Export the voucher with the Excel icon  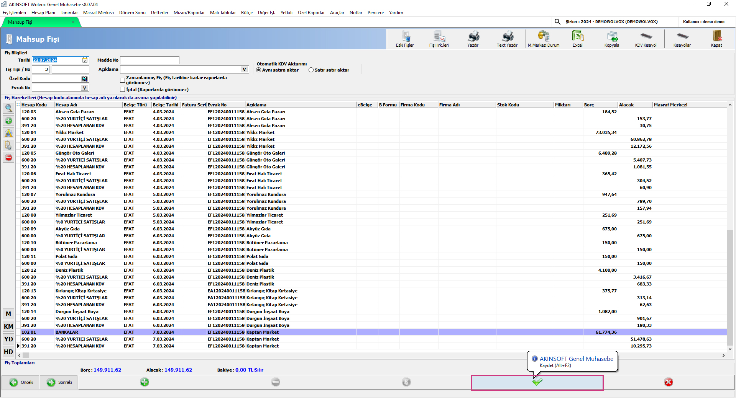tap(577, 39)
